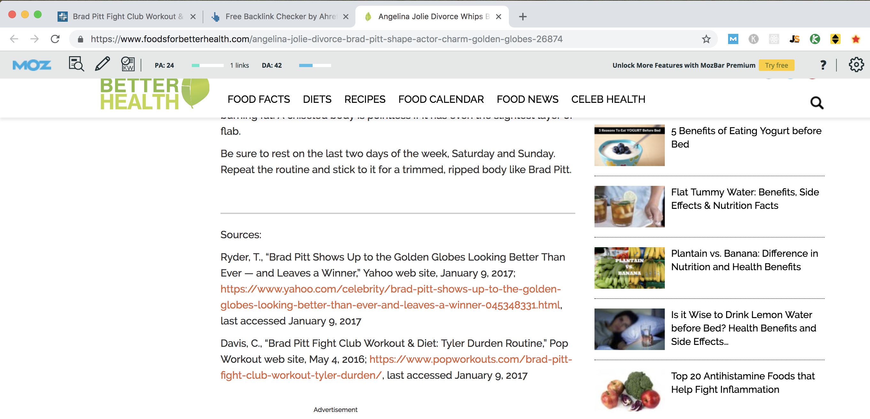Open the Yahoo celebrity source link

pyautogui.click(x=391, y=297)
